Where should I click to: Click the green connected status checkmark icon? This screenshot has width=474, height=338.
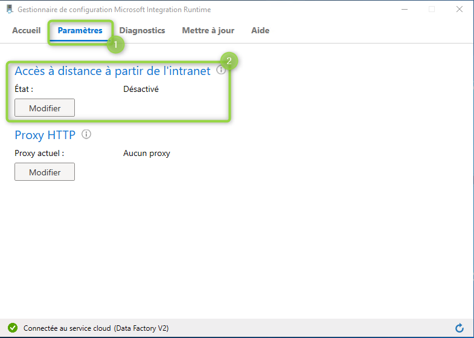[13, 328]
